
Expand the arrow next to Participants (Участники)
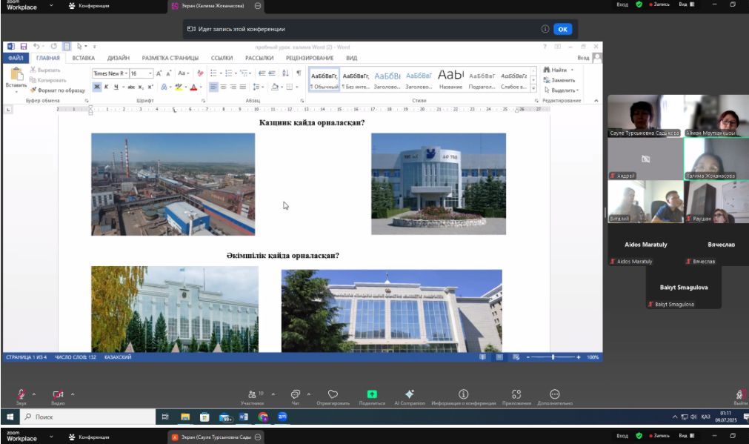pos(273,394)
